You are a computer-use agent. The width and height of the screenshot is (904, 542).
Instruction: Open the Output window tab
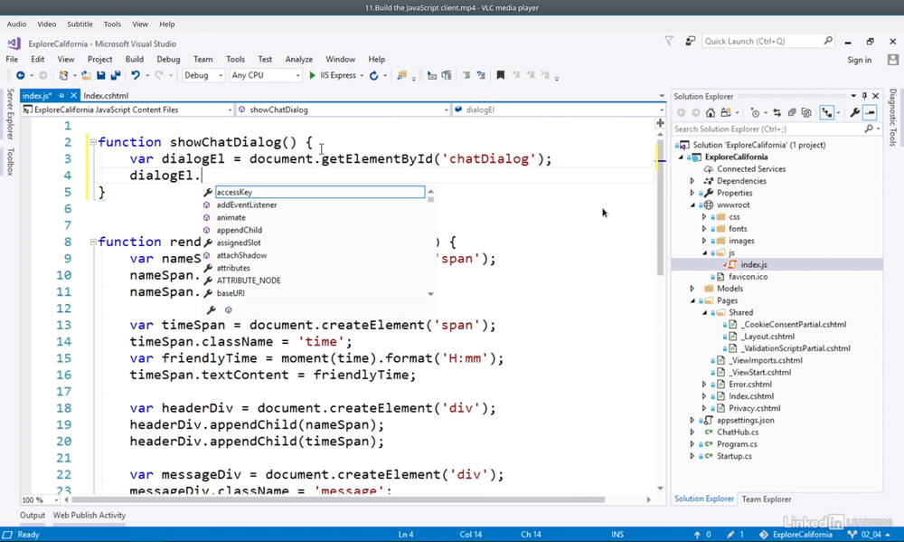(33, 516)
